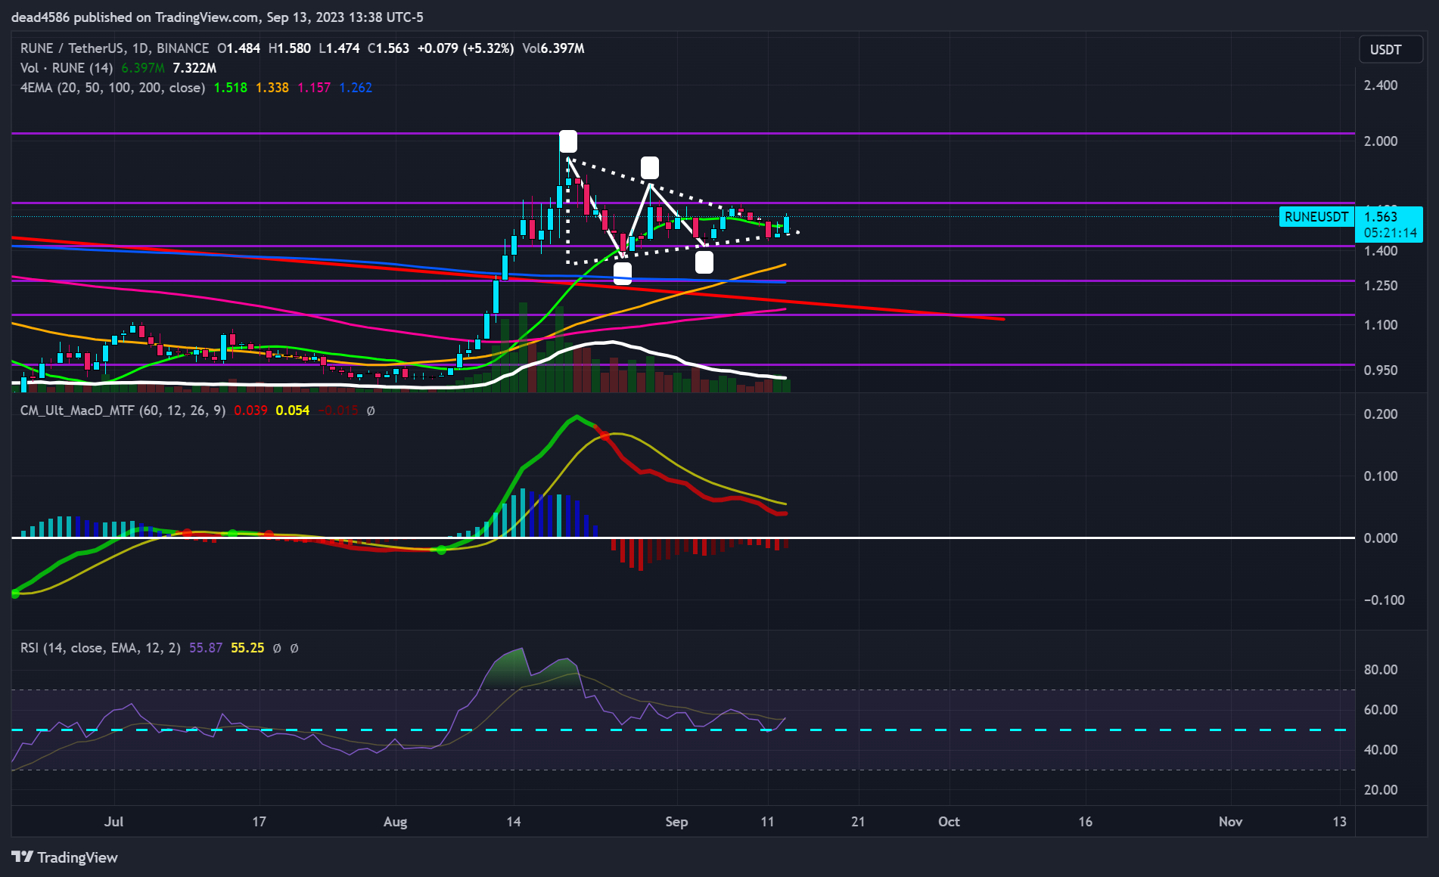Image resolution: width=1439 pixels, height=877 pixels.
Task: Click the O1.484 open value
Action: [x=238, y=48]
